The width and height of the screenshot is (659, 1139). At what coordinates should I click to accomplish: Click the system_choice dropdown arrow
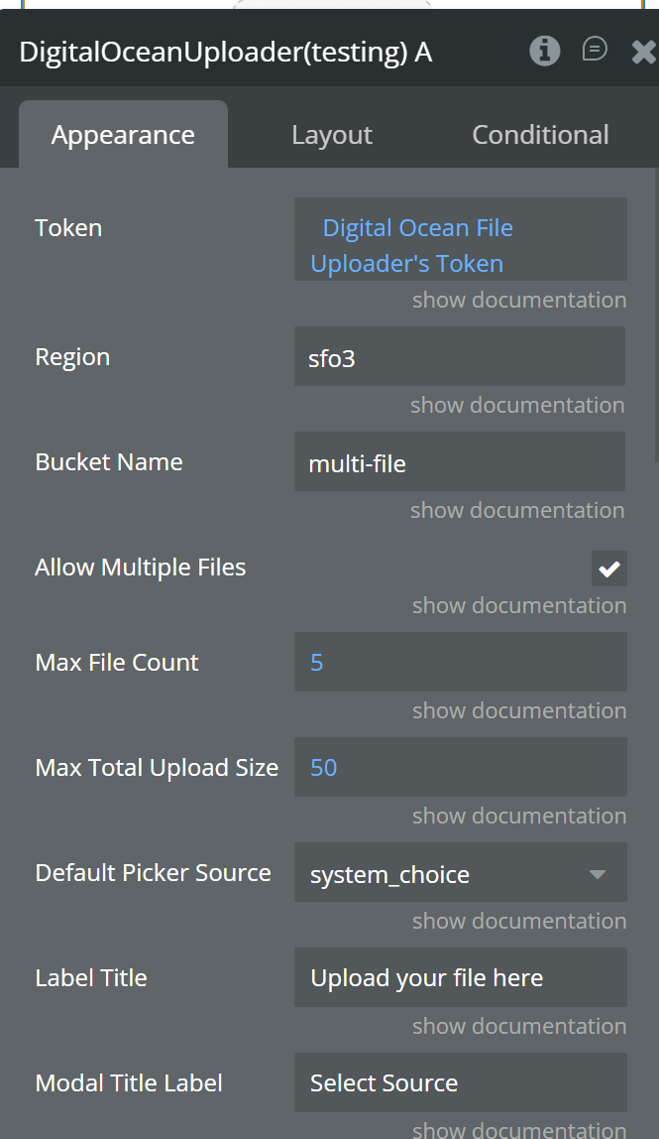pos(598,874)
